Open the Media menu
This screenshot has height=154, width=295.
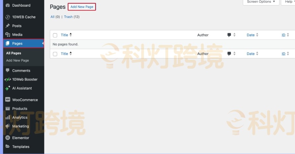click(23, 35)
